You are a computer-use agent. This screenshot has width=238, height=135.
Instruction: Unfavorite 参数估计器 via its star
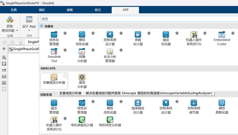pos(149,33)
